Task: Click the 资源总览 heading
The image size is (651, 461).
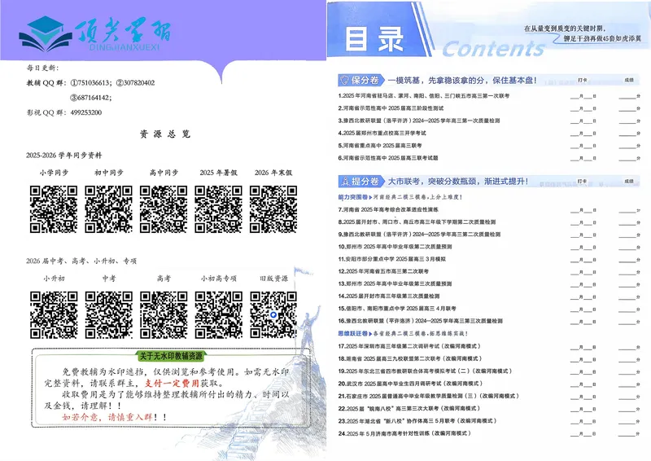Action: pyautogui.click(x=165, y=134)
